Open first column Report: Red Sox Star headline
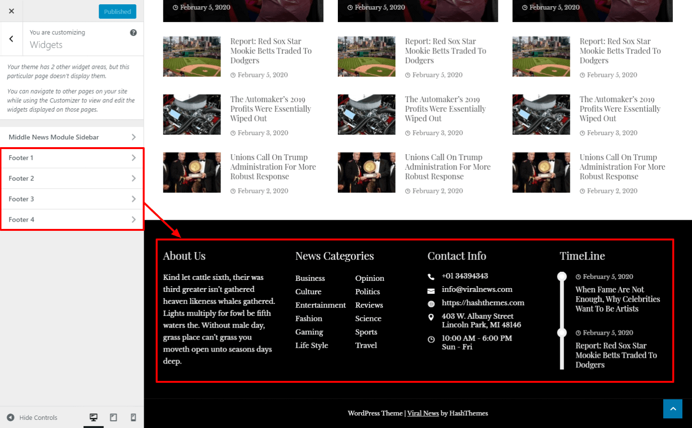Image resolution: width=692 pixels, height=428 pixels. tap(271, 51)
